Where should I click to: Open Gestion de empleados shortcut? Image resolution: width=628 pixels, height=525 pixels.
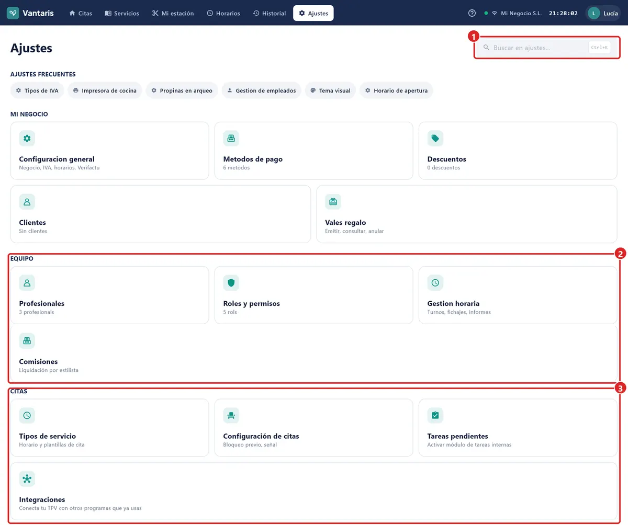pos(262,90)
